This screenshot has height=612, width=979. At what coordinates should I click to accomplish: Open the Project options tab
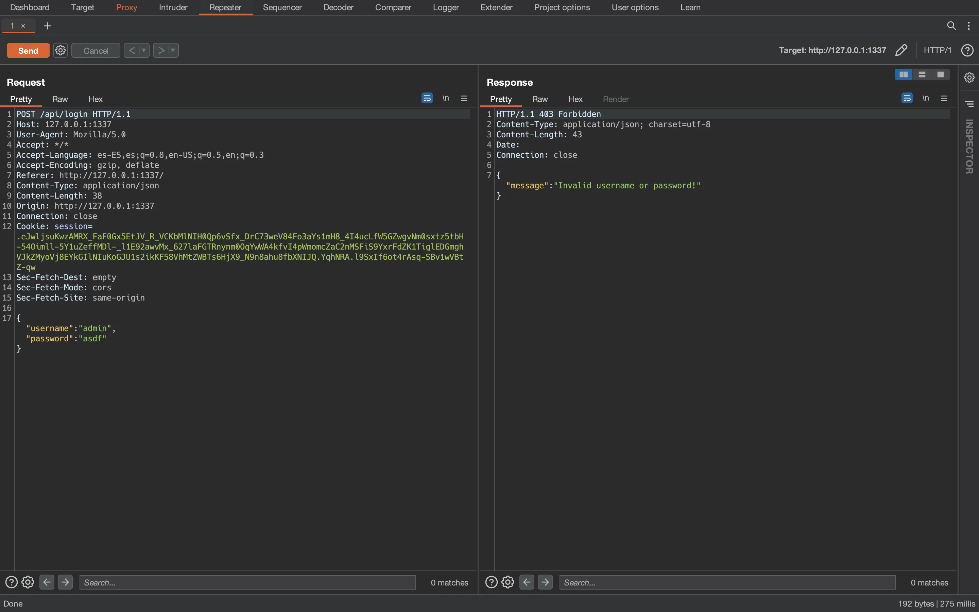pos(562,7)
